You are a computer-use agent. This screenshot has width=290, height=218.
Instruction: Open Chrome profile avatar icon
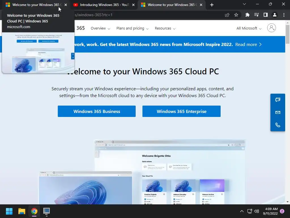pyautogui.click(x=275, y=15)
